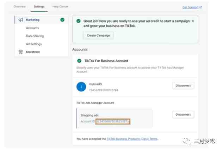222x151 pixels.
Task: Click the banner's green success icon
Action: [x=78, y=21]
